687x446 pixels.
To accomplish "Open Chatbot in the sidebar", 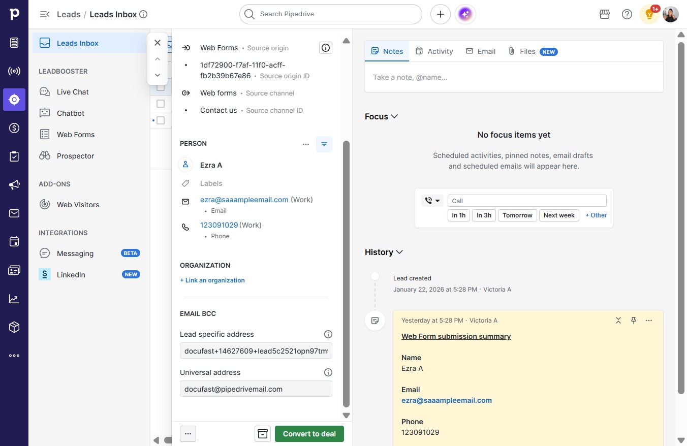I will [89, 113].
